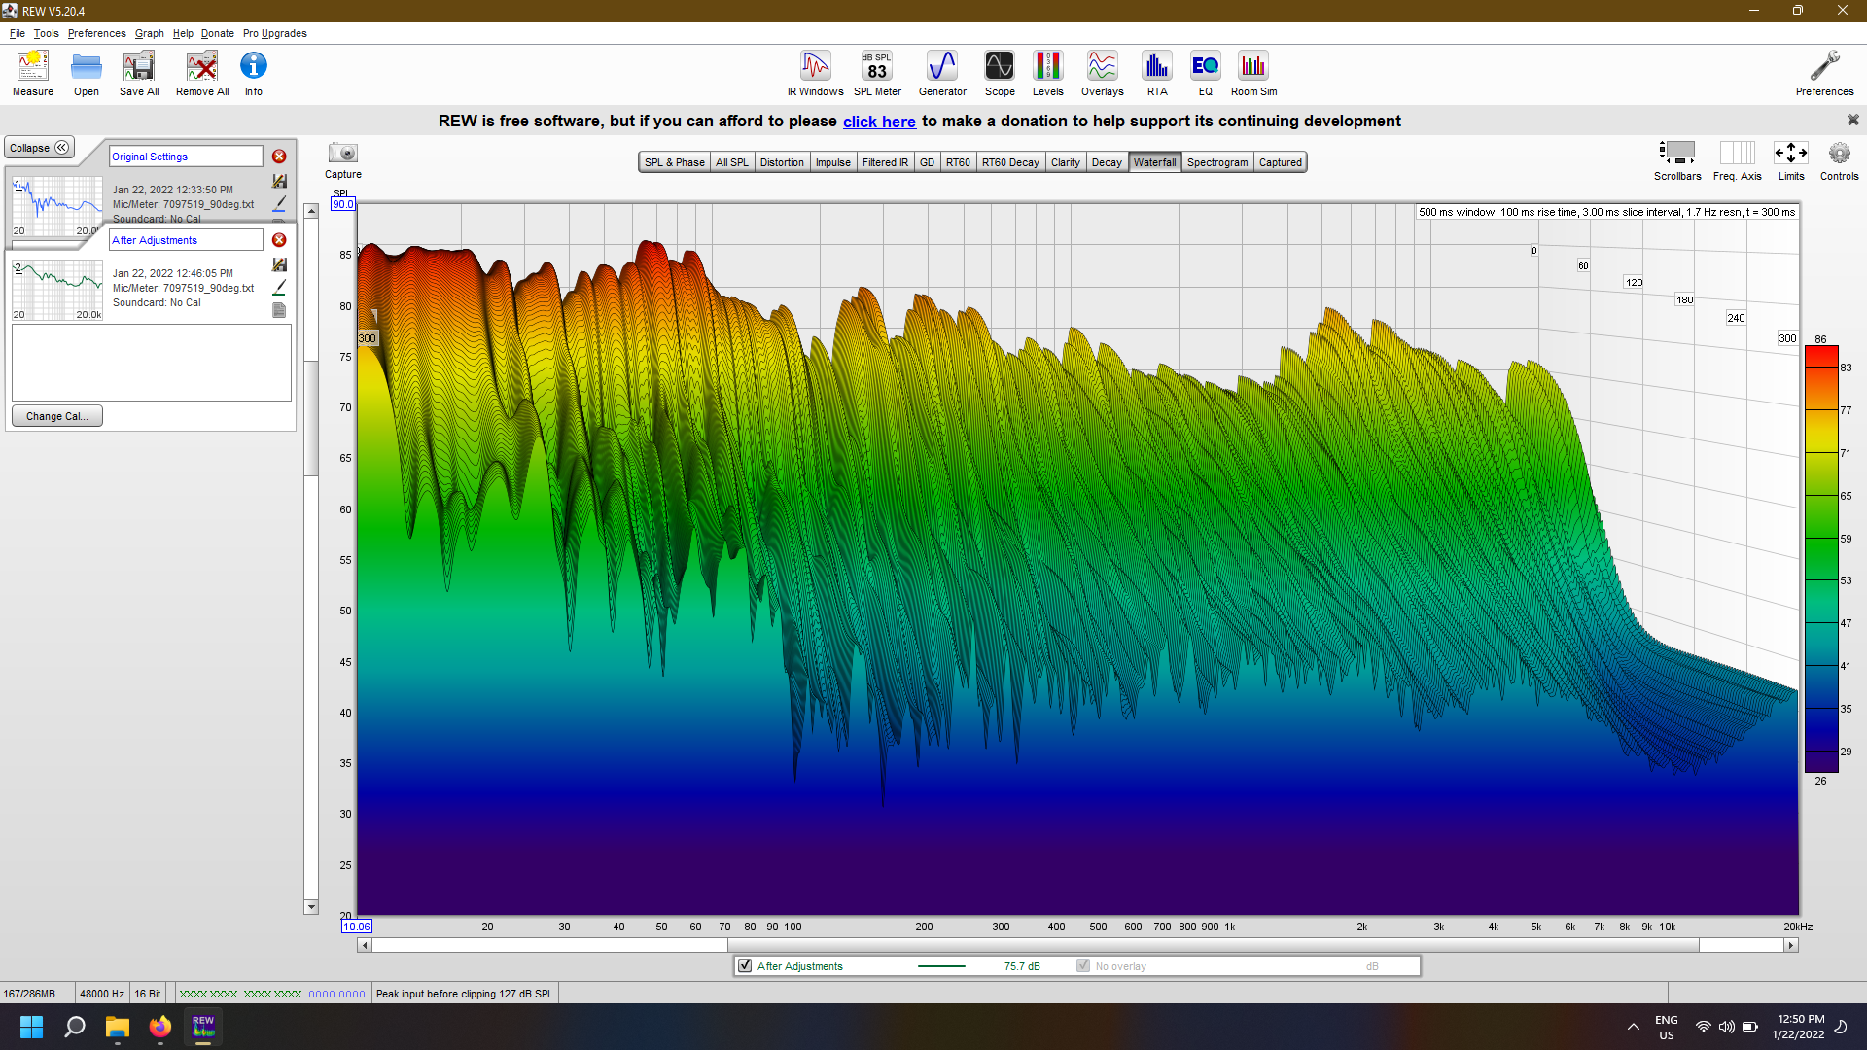This screenshot has width=1867, height=1050.
Task: Switch to the GD tab
Action: 927,162
